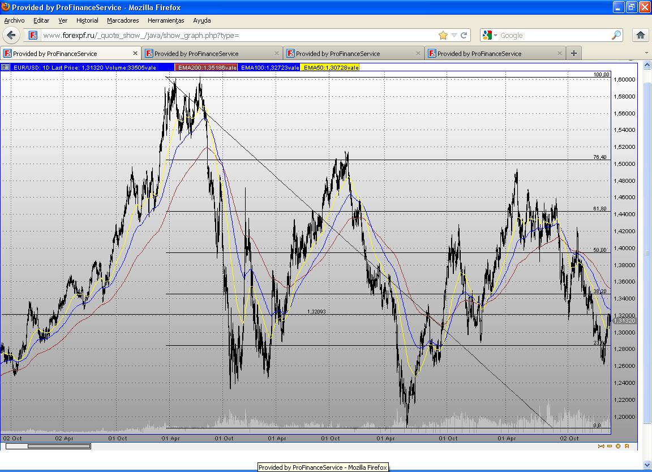
Task: Click the chart zoom-in plus icon
Action: pyautogui.click(x=618, y=446)
